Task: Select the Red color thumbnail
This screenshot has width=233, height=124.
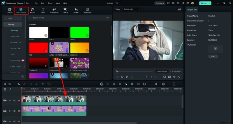Action: pyautogui.click(x=38, y=48)
